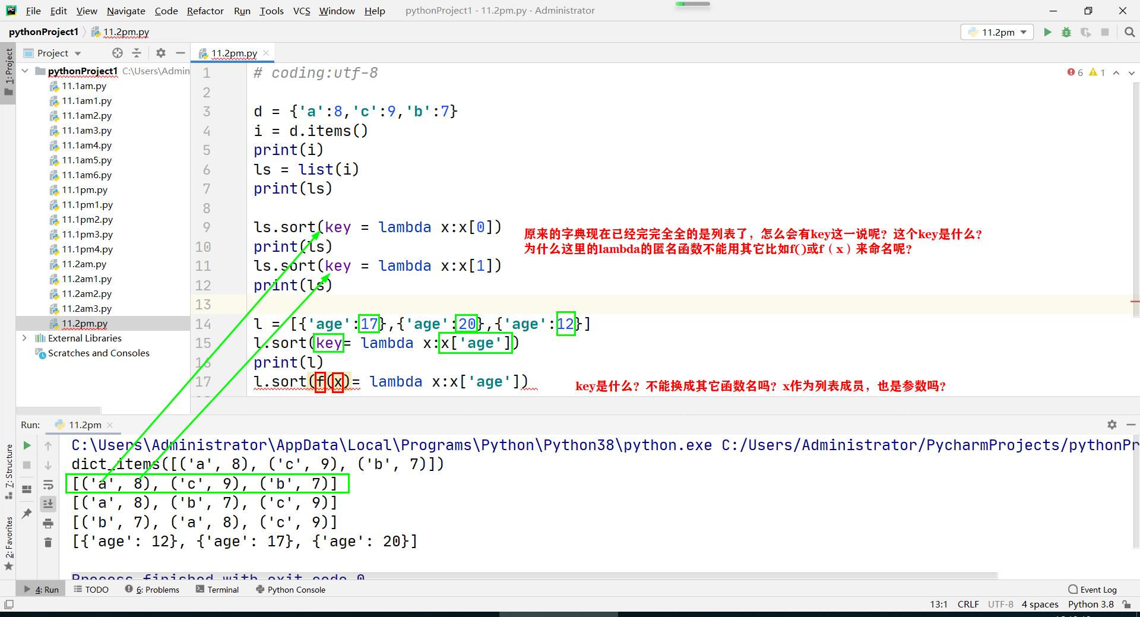
Task: Open the Terminal tool window
Action: click(217, 590)
